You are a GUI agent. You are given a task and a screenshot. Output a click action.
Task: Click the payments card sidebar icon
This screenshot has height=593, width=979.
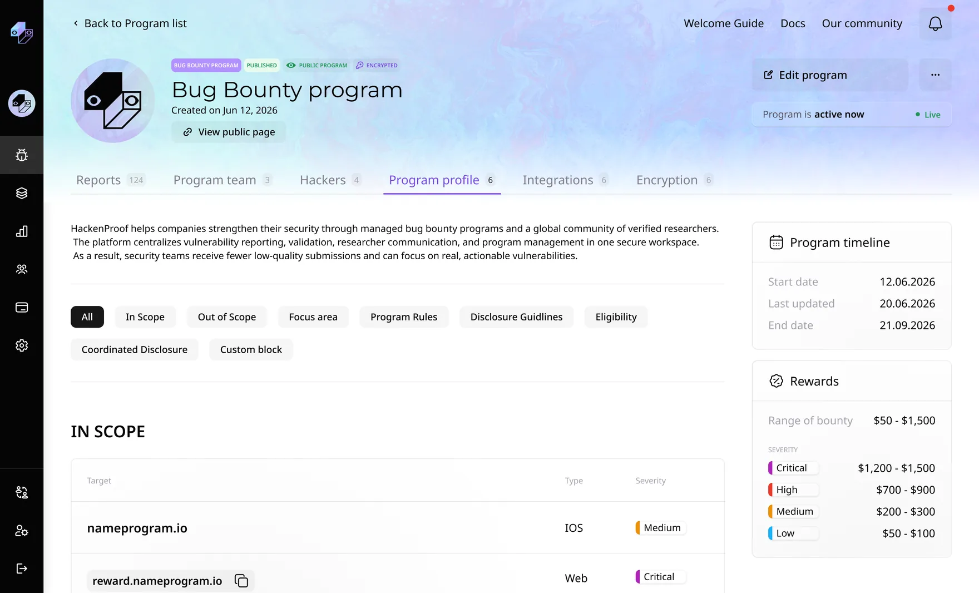point(22,307)
